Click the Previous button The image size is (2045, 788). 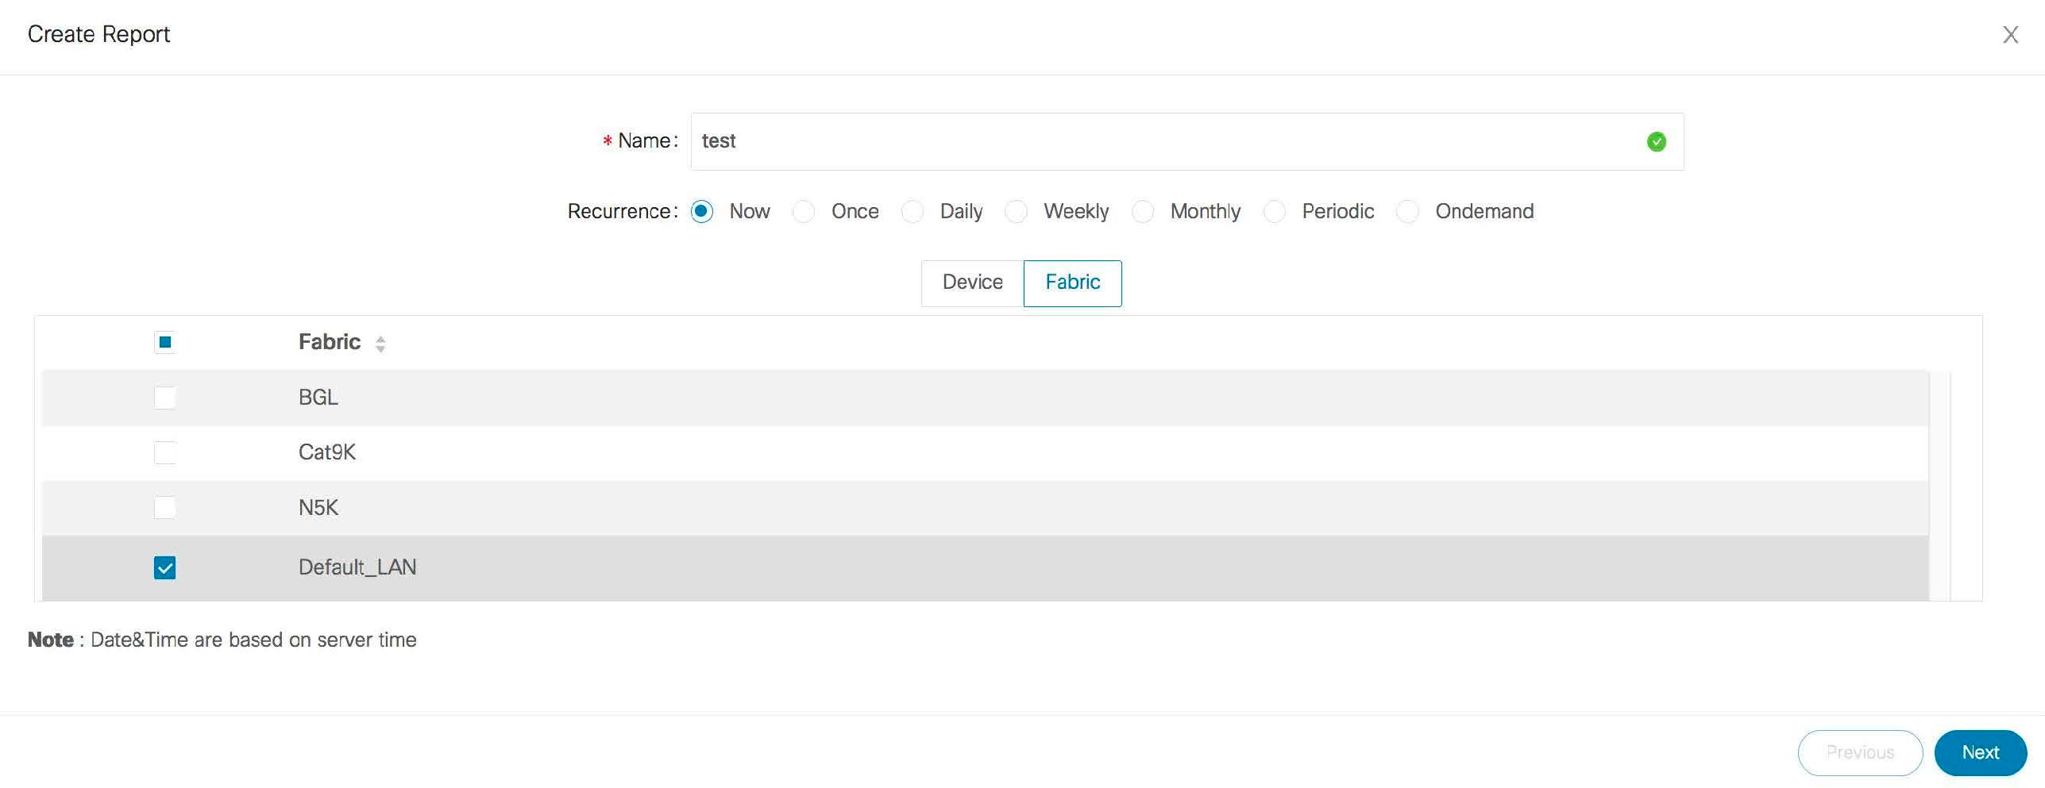click(1860, 752)
